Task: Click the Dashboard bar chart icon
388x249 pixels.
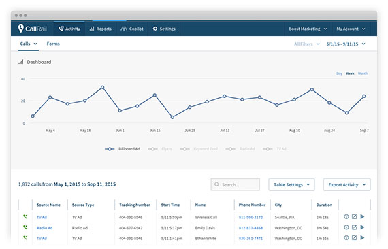Action: (x=21, y=62)
